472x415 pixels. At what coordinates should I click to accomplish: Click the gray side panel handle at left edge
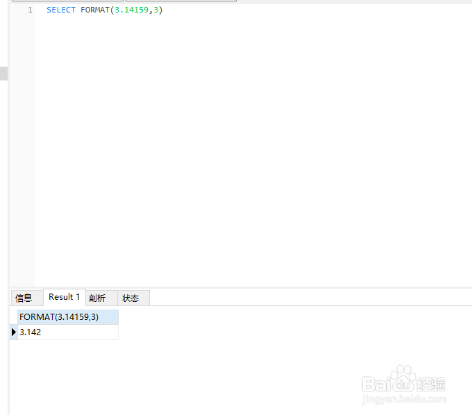pyautogui.click(x=3, y=74)
